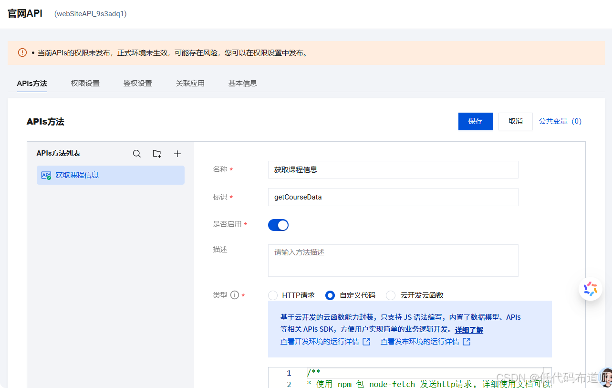Open the 鉴权设置 tab
Screen dimensions: 612x388
(138, 83)
